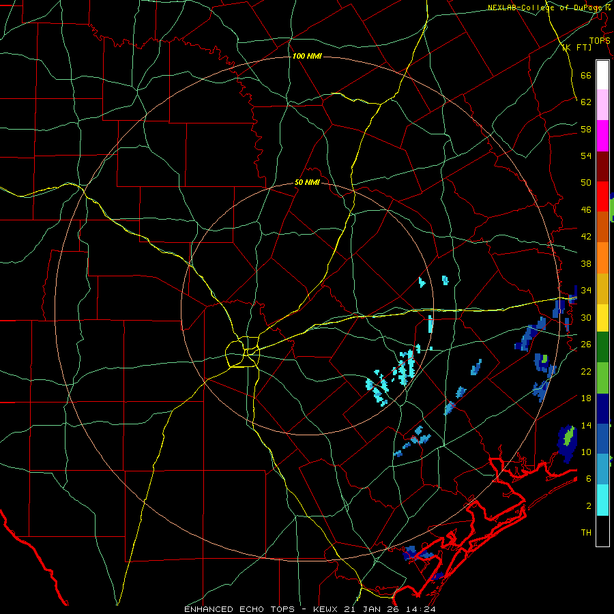Click the legend value "22"
The image size is (614, 614).
pos(586,372)
